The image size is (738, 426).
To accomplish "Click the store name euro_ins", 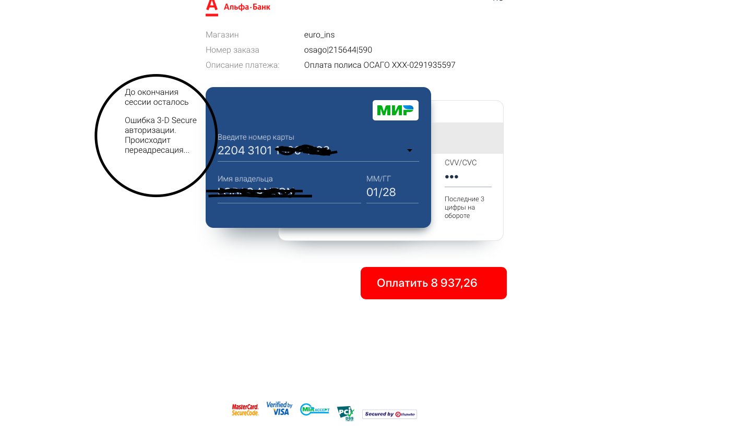I will (x=319, y=35).
